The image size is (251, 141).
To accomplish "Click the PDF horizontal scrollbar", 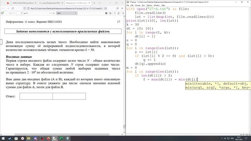I will point(62,134).
